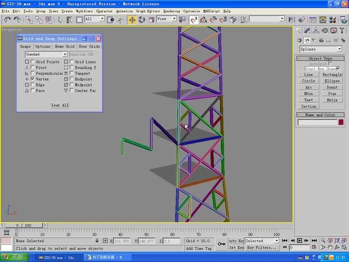The image size is (349, 262).
Task: Choose Rectangular Selection Region tool
Action: click(x=79, y=20)
